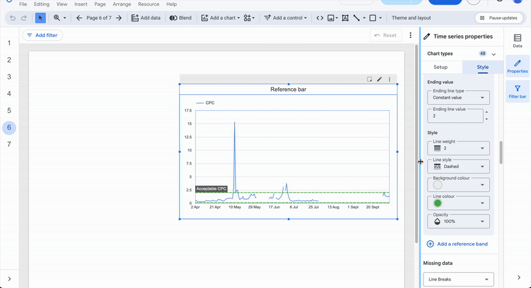This screenshot has height=288, width=531.
Task: Activate the selection mode arrow tool
Action: 40,18
